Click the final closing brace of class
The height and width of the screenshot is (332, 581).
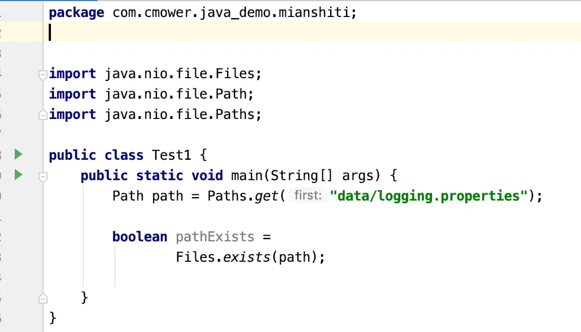tap(53, 318)
